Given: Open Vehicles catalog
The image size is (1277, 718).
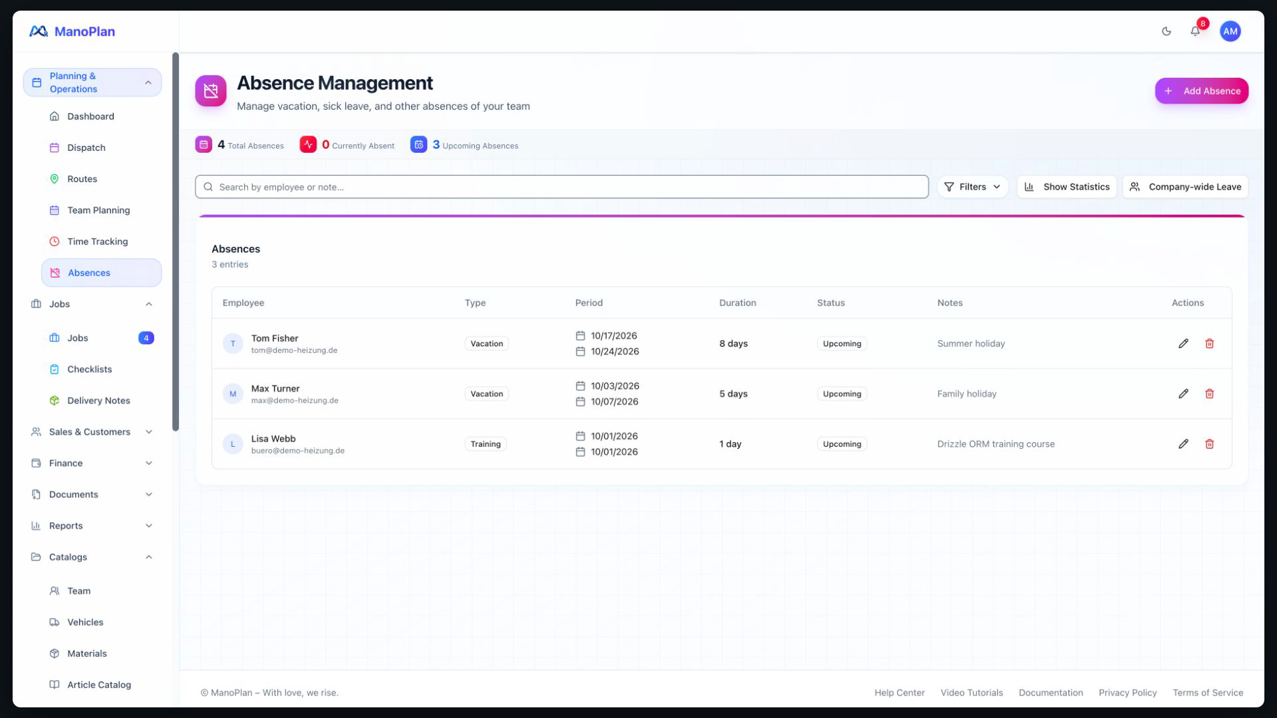Looking at the screenshot, I should (101, 622).
